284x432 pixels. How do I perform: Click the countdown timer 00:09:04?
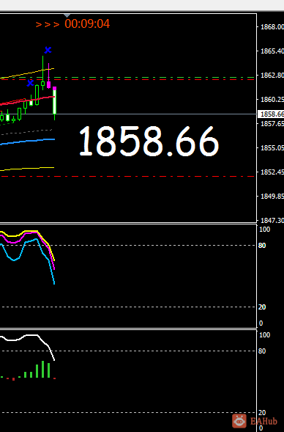pos(87,23)
